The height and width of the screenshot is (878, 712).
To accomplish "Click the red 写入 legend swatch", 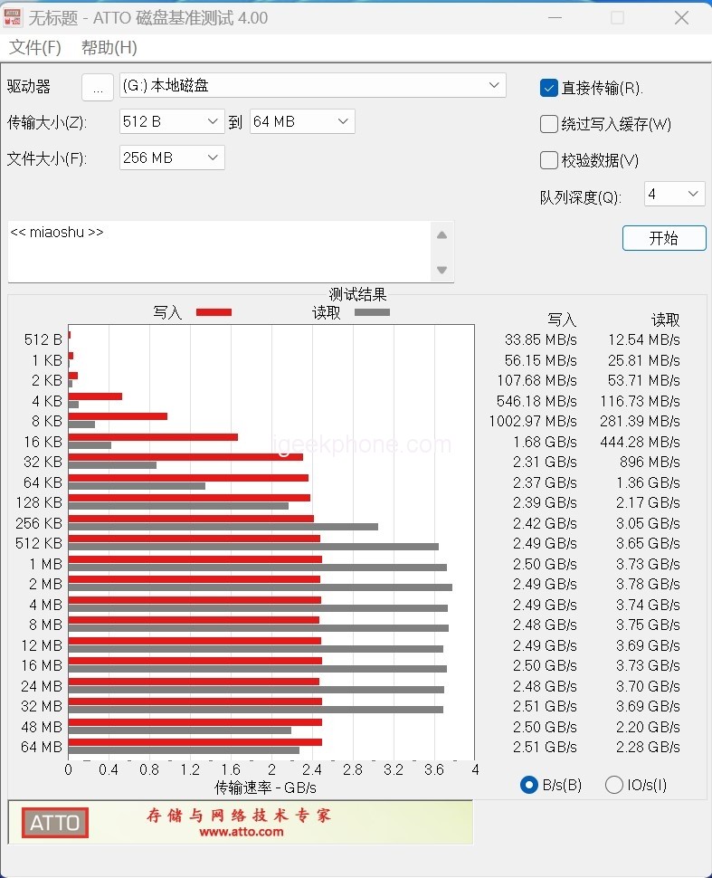I will pos(214,312).
